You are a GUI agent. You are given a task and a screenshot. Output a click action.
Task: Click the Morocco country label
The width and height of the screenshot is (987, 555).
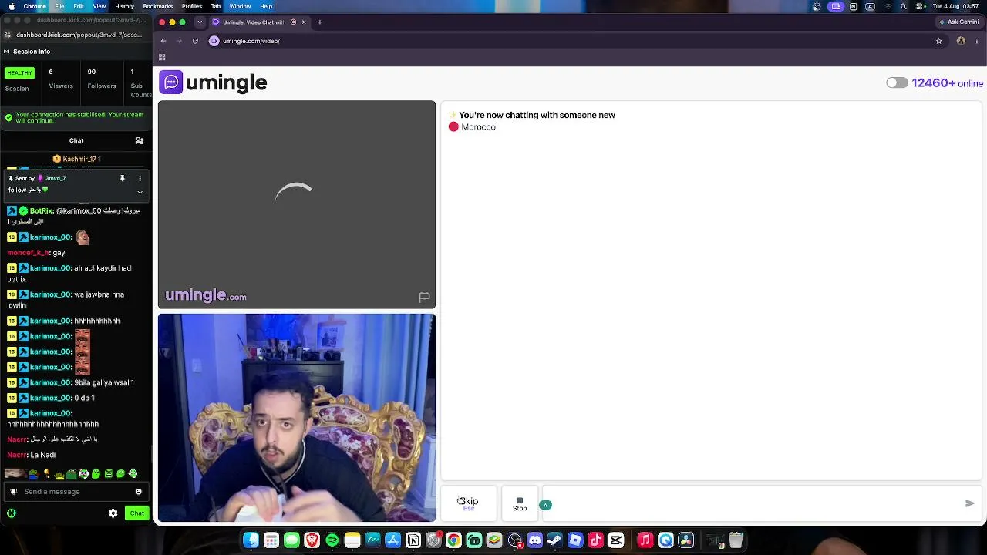478,127
